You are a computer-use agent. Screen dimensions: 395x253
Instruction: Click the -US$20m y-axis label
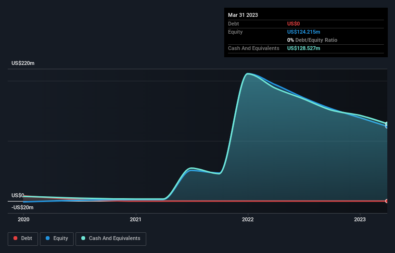23,207
